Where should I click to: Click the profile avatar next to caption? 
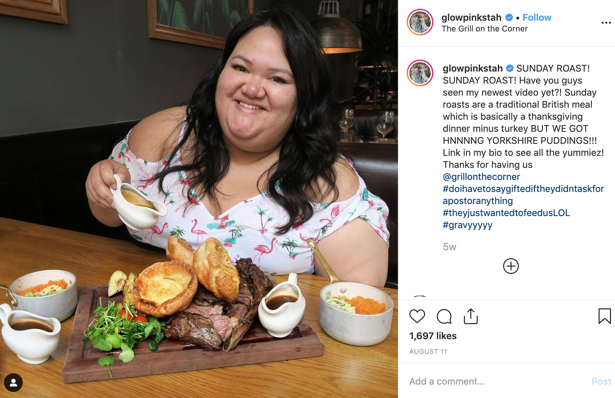pos(420,73)
